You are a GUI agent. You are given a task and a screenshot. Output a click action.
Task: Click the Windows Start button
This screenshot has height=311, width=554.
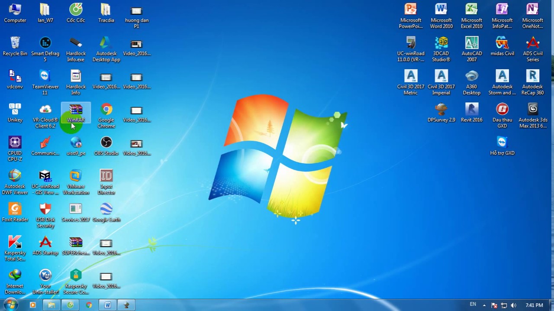pyautogui.click(x=10, y=305)
